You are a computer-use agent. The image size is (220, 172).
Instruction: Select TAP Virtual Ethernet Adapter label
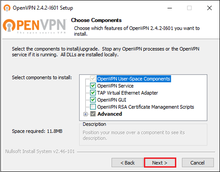[x=128, y=93]
